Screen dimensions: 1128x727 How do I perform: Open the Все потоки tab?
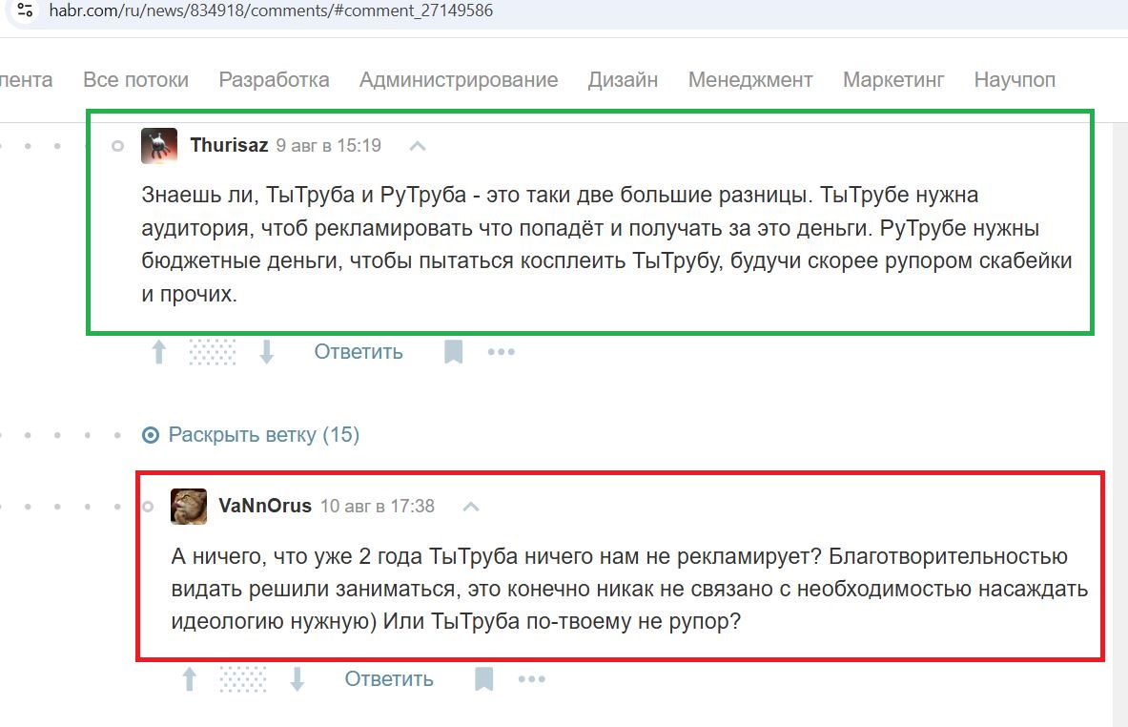136,79
